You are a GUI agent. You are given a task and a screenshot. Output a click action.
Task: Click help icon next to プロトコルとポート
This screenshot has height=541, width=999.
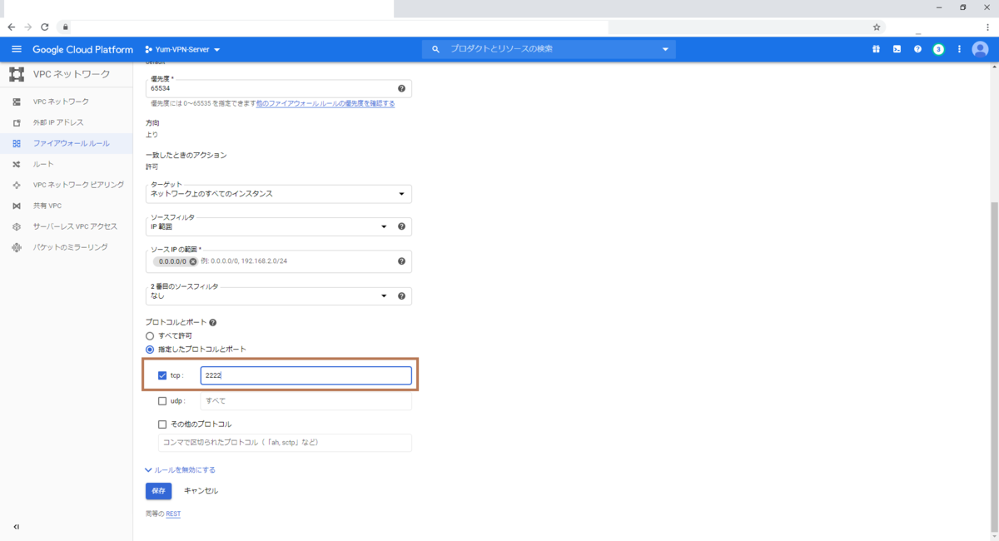213,322
